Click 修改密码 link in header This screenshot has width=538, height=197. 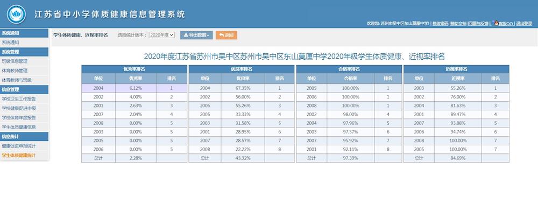click(440, 23)
